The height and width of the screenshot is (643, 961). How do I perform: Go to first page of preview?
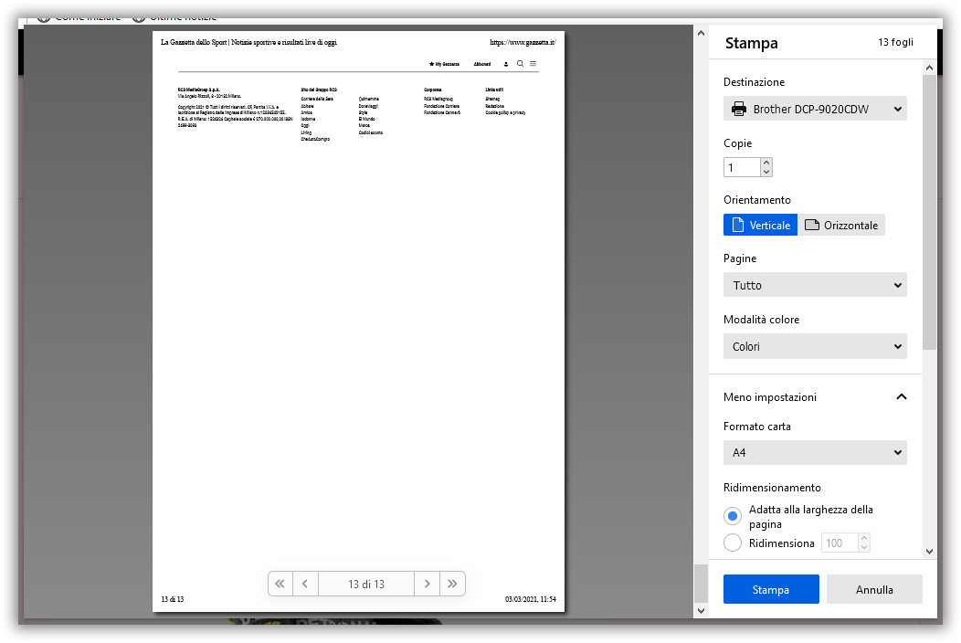(x=280, y=584)
